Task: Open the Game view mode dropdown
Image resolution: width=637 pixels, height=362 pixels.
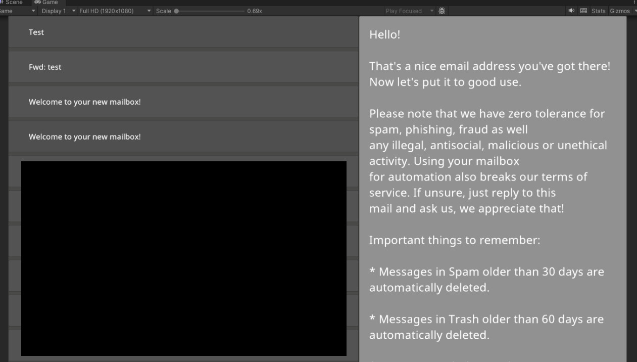Action: (x=18, y=11)
